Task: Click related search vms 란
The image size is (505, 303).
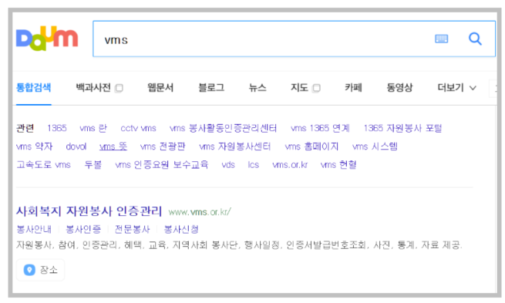Action: coord(93,128)
